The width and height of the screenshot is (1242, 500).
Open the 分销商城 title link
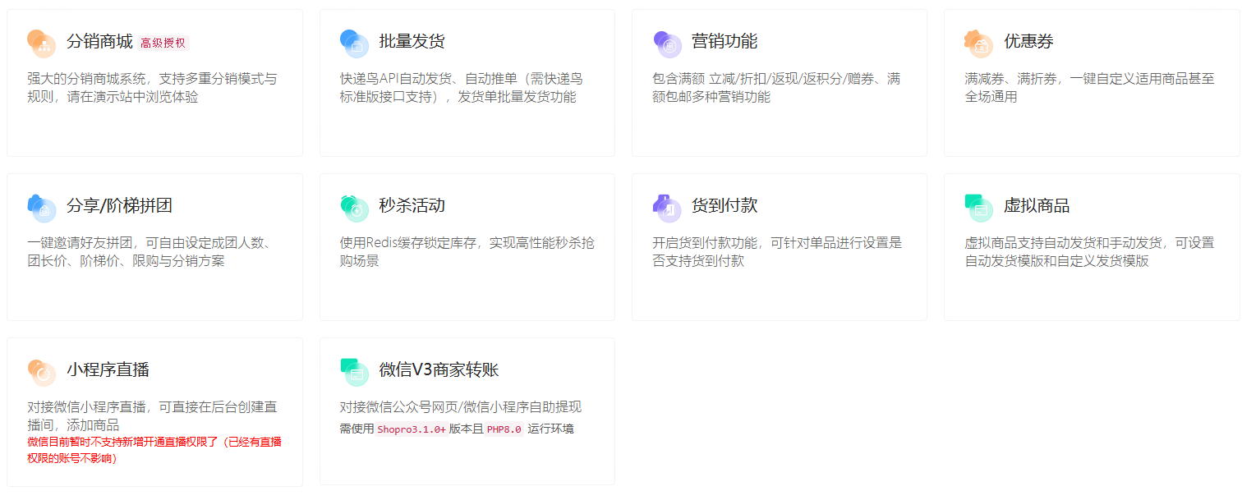(x=99, y=42)
